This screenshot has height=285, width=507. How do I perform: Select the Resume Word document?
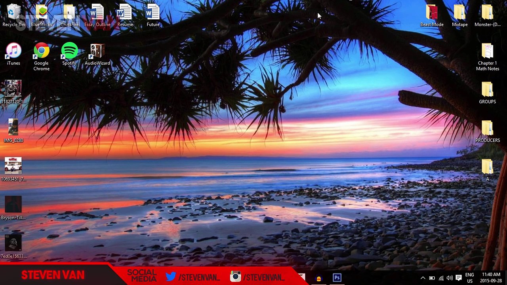tap(125, 16)
